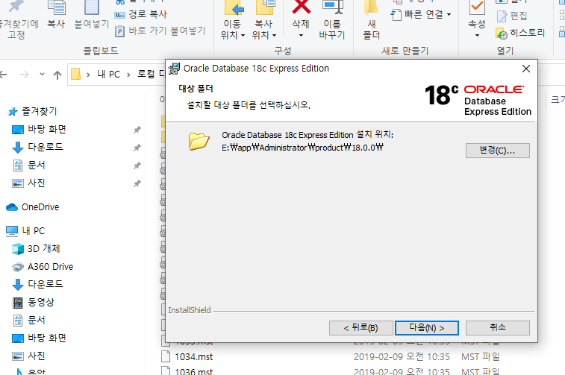The height and width of the screenshot is (375, 565).
Task: Click the modified date of 1034.mst
Action: [402, 357]
